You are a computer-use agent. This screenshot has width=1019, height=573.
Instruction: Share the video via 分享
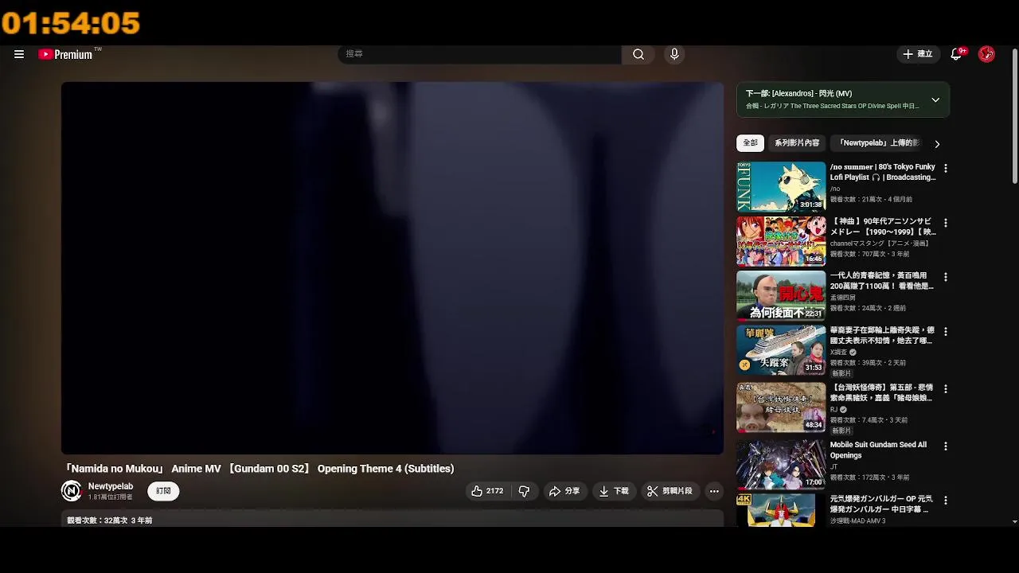pyautogui.click(x=564, y=491)
